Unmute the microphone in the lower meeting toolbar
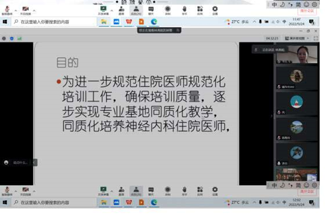The width and height of the screenshot is (326, 216). pyautogui.click(x=7, y=191)
